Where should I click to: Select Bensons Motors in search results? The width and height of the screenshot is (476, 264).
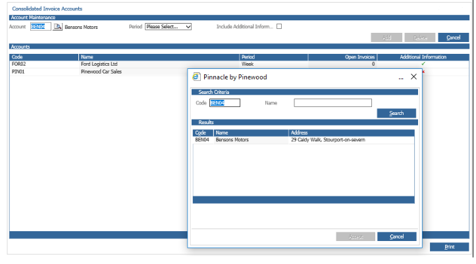click(x=232, y=140)
